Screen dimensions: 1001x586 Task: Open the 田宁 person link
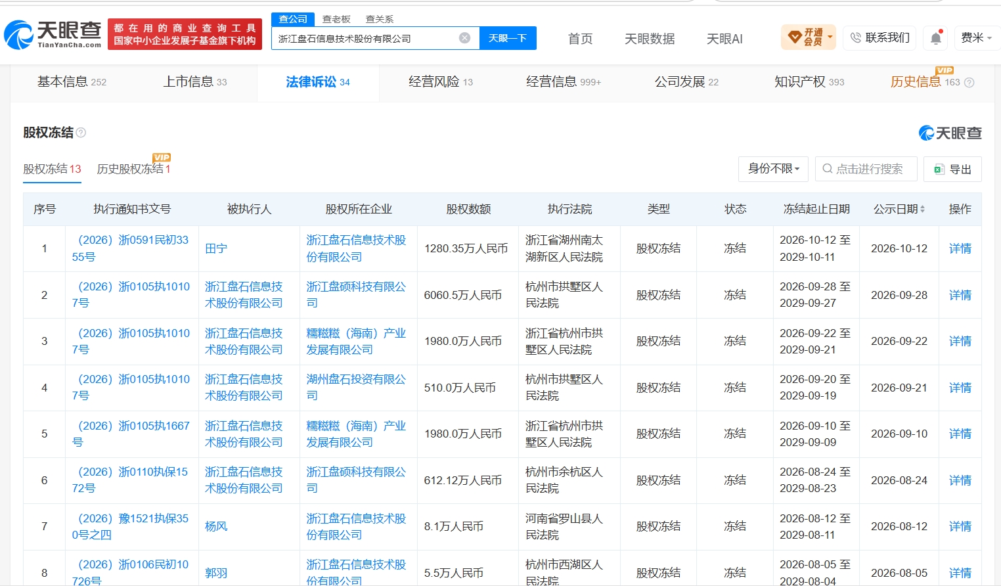click(x=216, y=248)
